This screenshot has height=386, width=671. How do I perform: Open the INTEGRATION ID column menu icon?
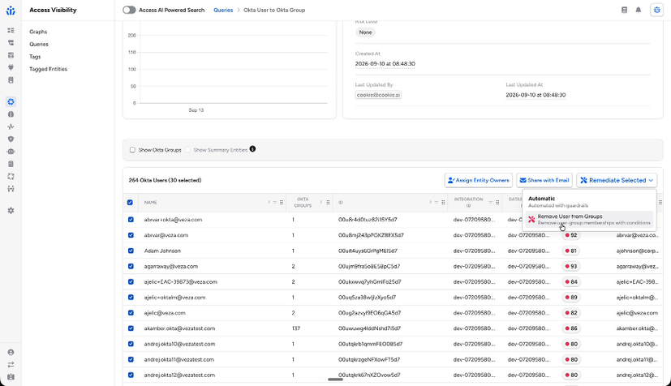[497, 203]
